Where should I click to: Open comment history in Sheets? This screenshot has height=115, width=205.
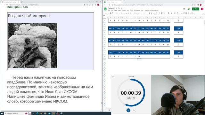(x=184, y=9)
